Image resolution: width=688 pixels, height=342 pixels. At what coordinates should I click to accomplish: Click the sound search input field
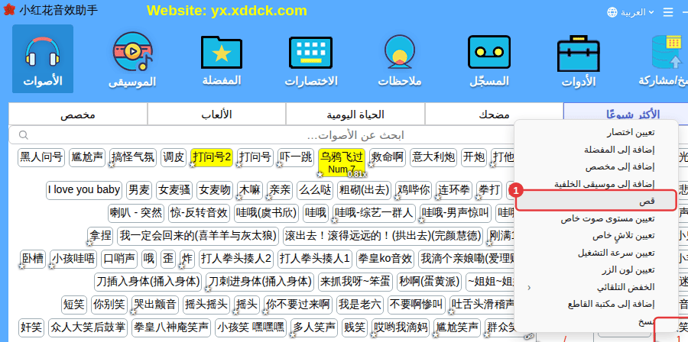(x=261, y=135)
